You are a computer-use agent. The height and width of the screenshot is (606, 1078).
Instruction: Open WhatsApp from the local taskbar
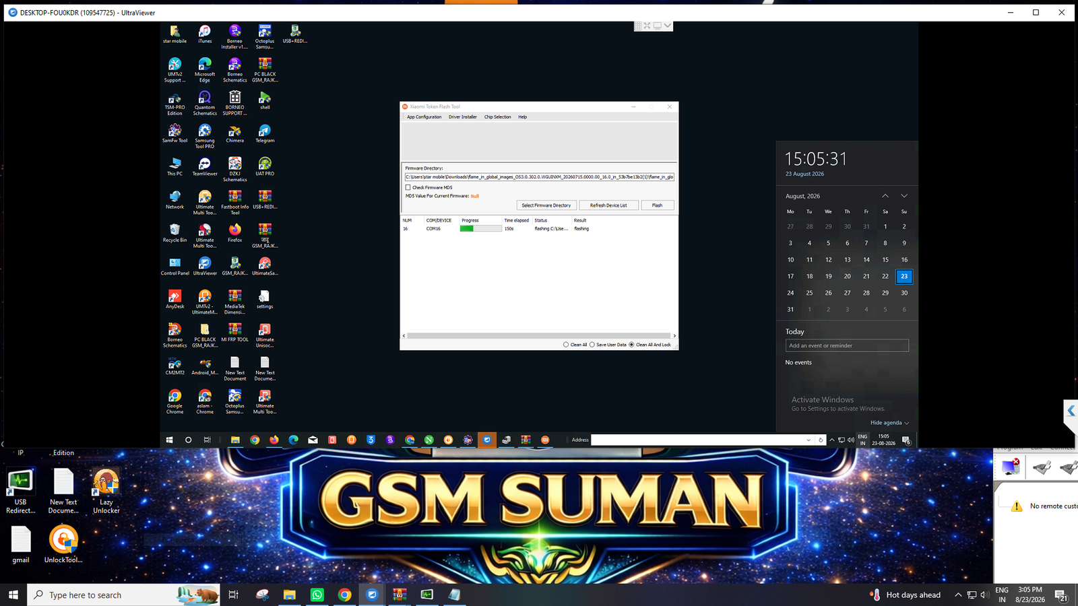[317, 595]
